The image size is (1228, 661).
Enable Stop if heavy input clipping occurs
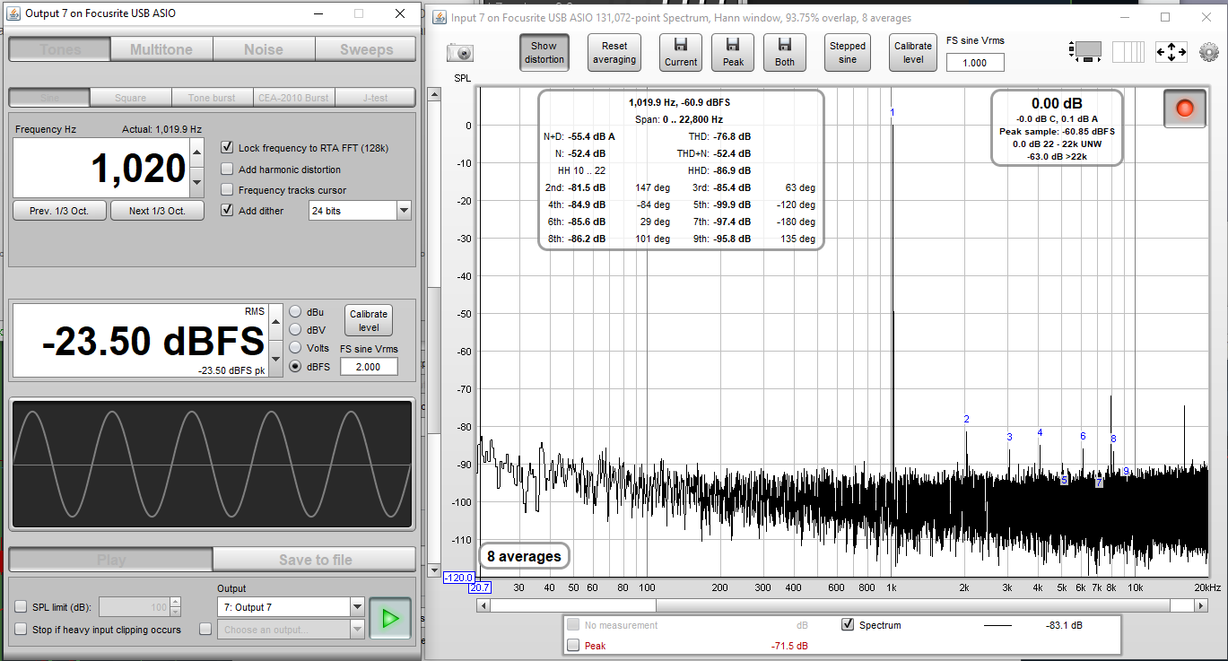(x=22, y=630)
